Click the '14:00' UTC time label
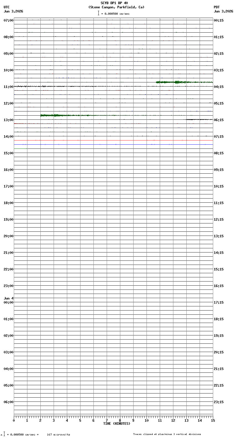 (9, 137)
